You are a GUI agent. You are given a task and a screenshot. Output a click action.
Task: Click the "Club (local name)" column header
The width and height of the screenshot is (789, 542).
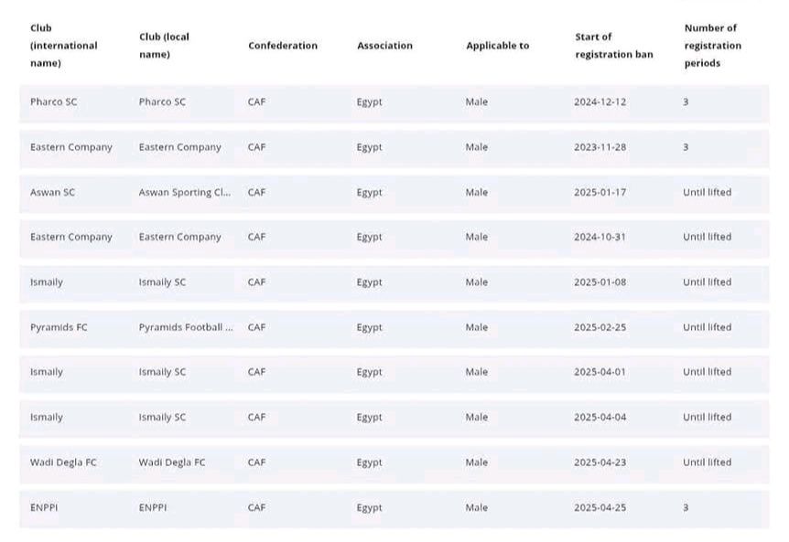[164, 46]
